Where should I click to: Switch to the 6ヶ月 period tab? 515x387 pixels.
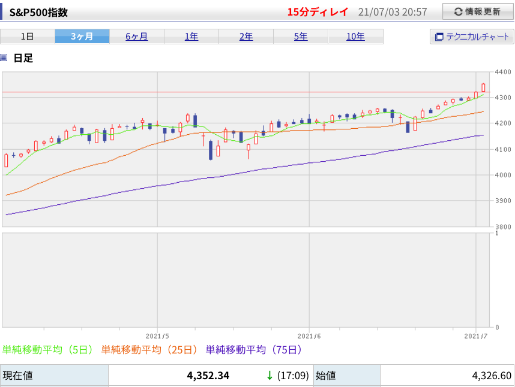[137, 37]
